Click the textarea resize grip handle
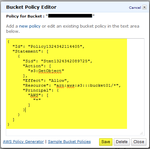The width and height of the screenshot is (150, 149). click(142, 133)
